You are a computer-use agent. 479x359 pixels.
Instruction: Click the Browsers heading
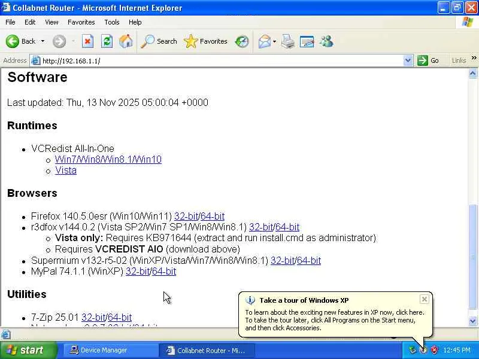32,193
